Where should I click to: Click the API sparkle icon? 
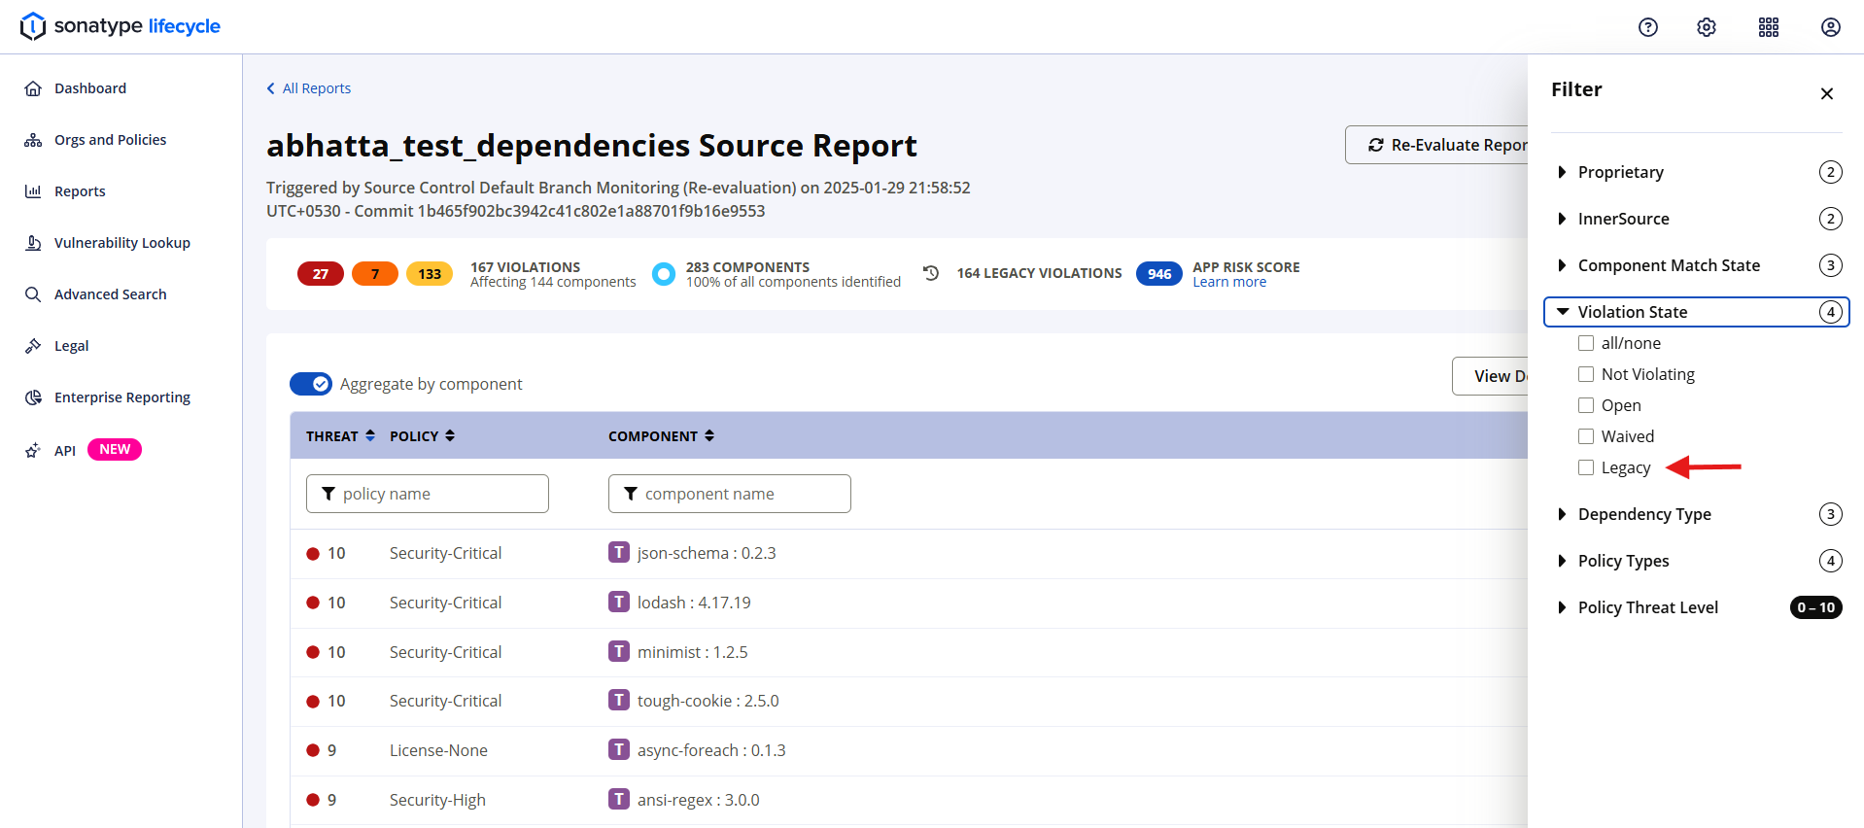(33, 450)
